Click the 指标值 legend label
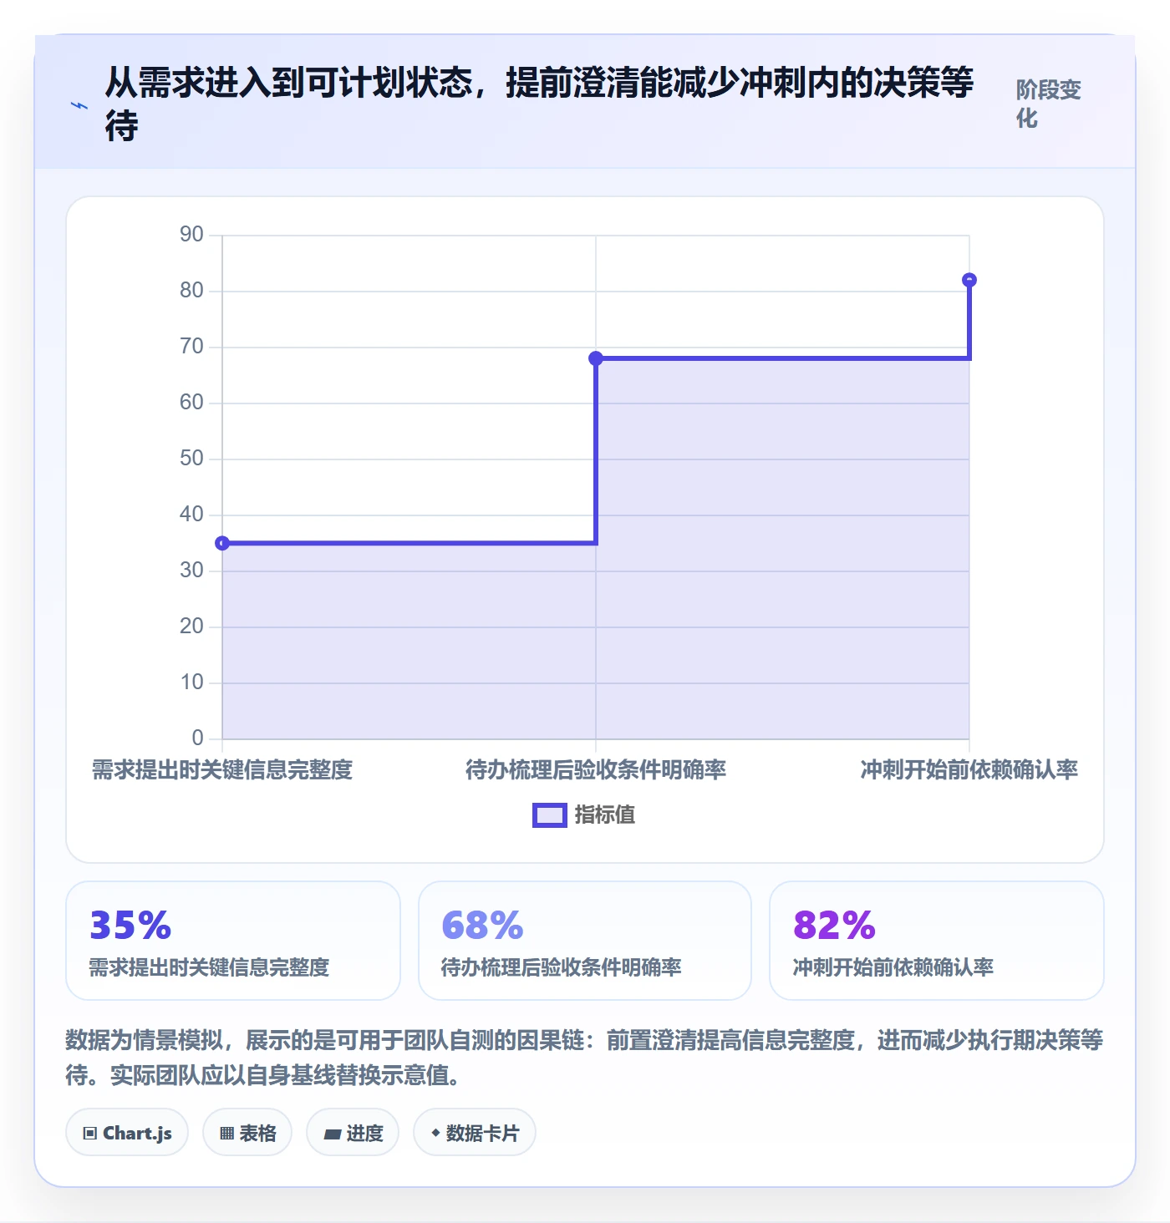The image size is (1170, 1223). [x=605, y=815]
